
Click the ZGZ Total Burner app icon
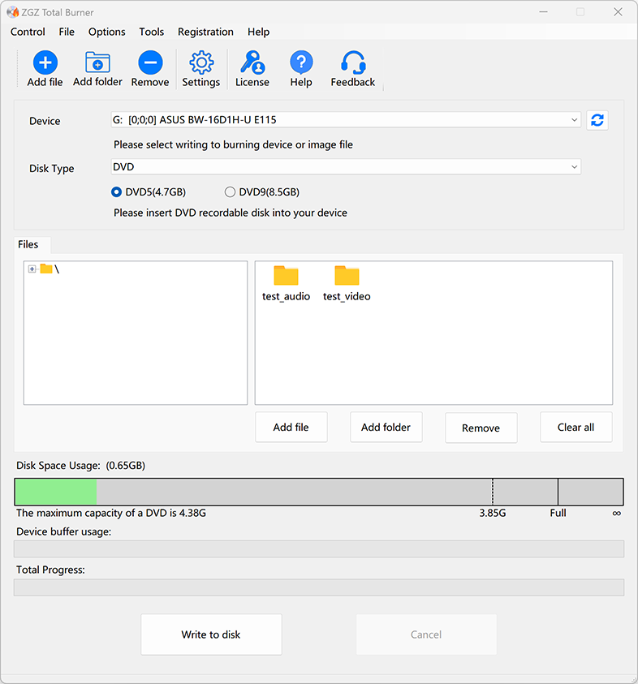point(13,12)
